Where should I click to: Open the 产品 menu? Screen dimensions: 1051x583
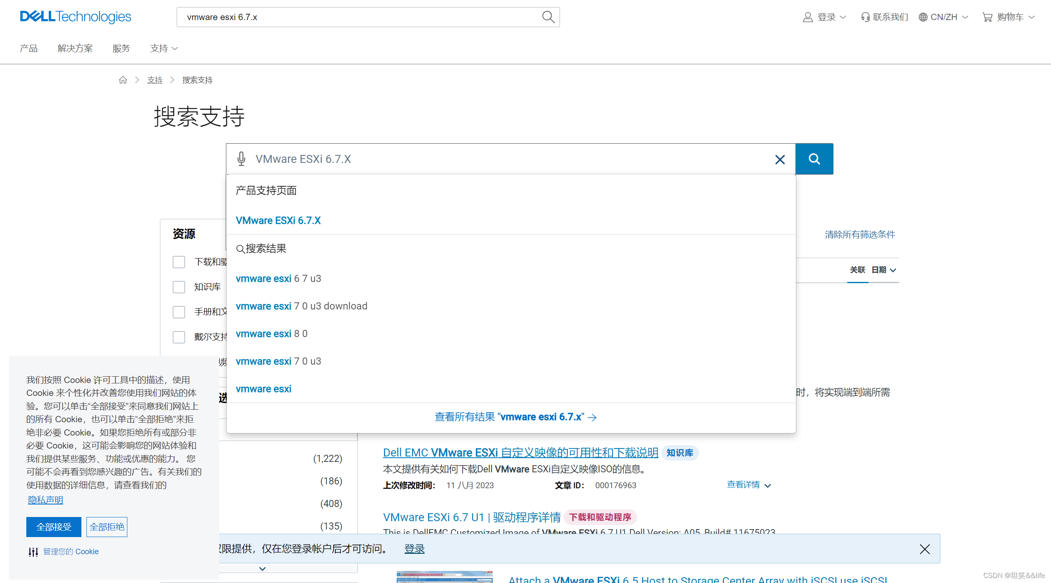(x=29, y=48)
